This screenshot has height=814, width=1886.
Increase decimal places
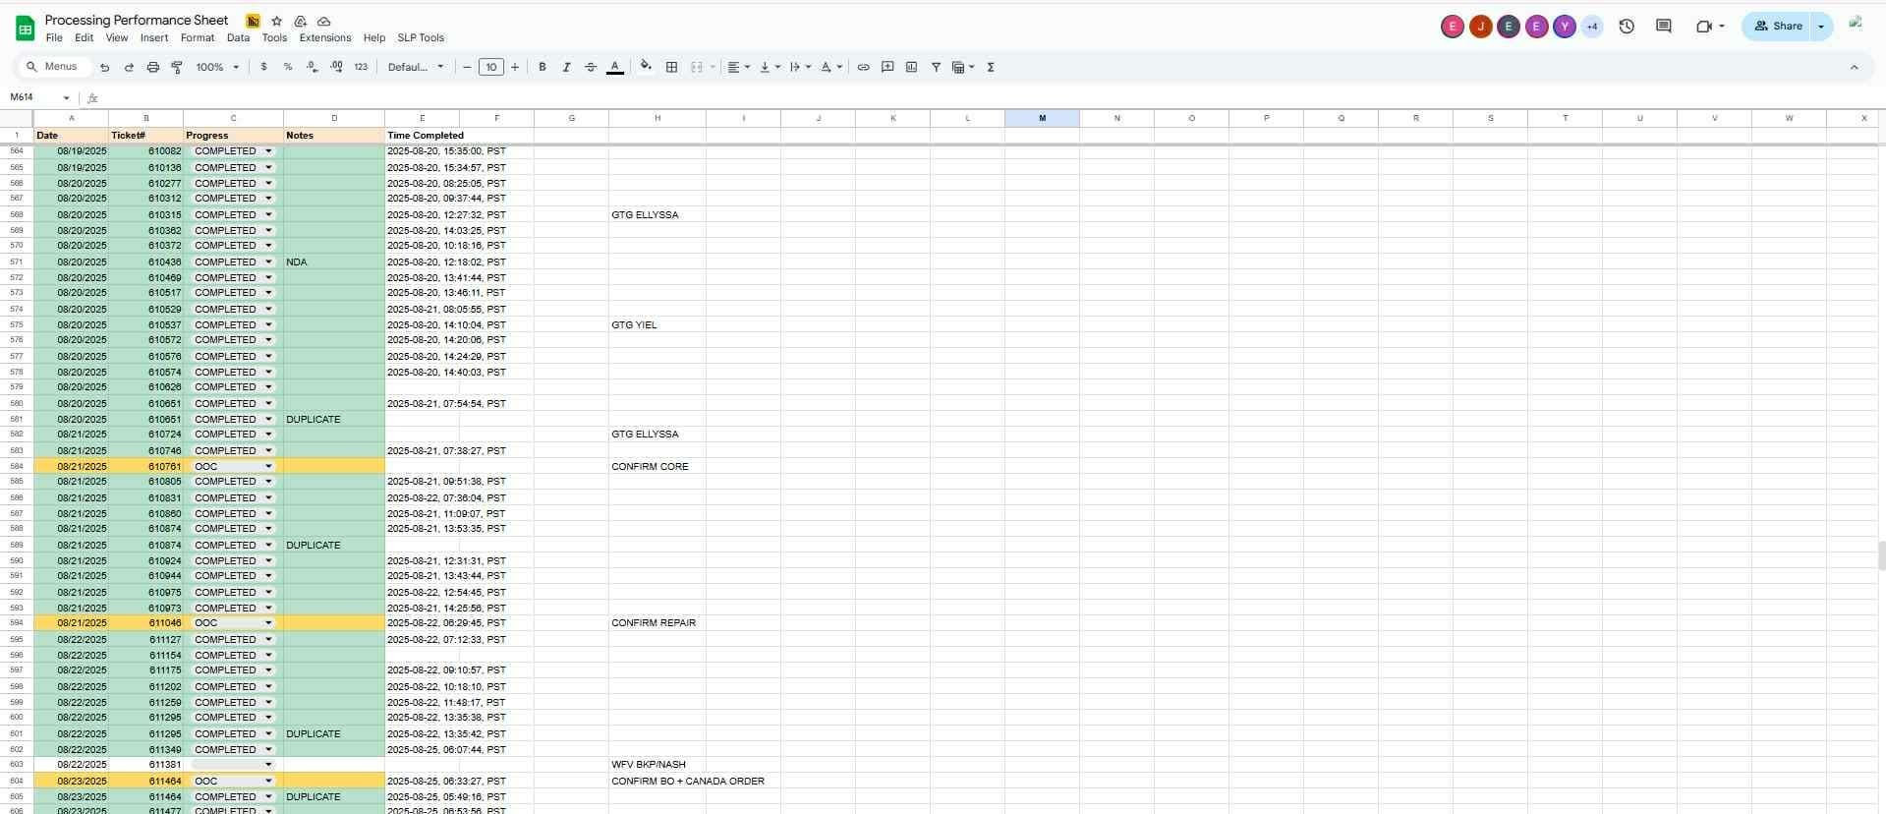[336, 67]
